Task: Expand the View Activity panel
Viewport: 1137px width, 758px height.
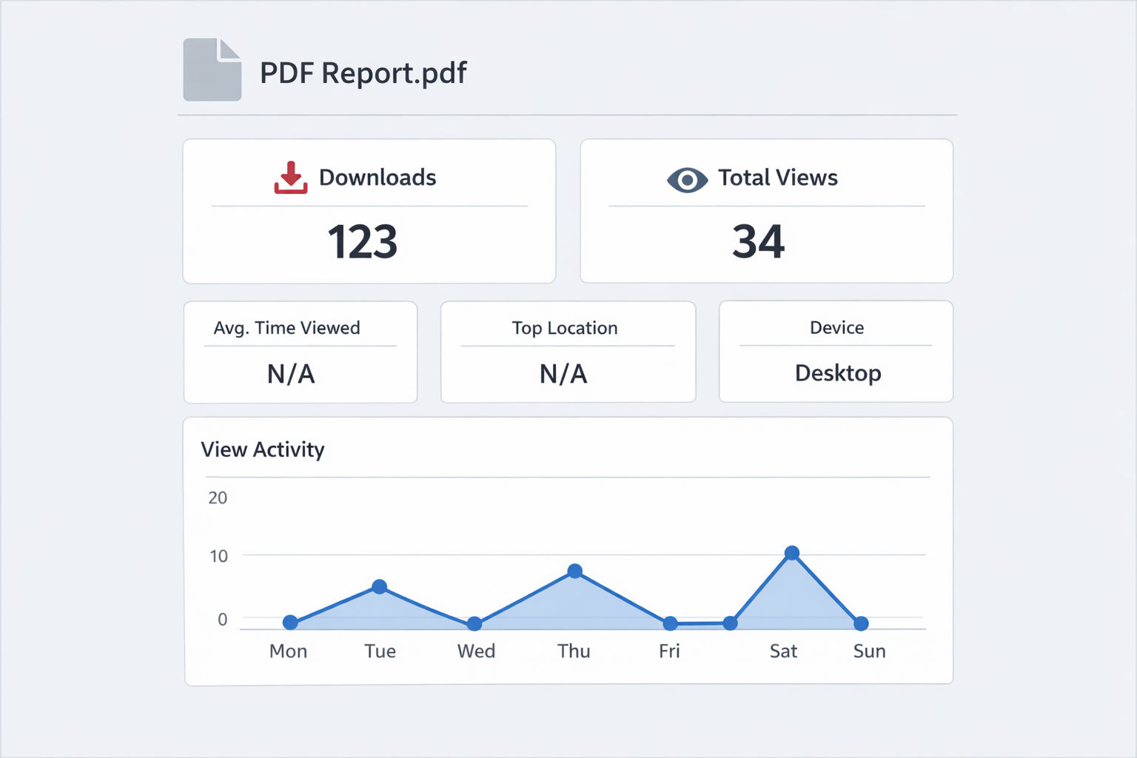Action: (x=568, y=549)
